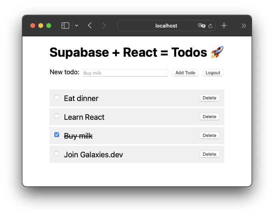Screen dimensions: 274x216
Task: Delete the Join Galaxies.dev todo
Action: pos(209,154)
